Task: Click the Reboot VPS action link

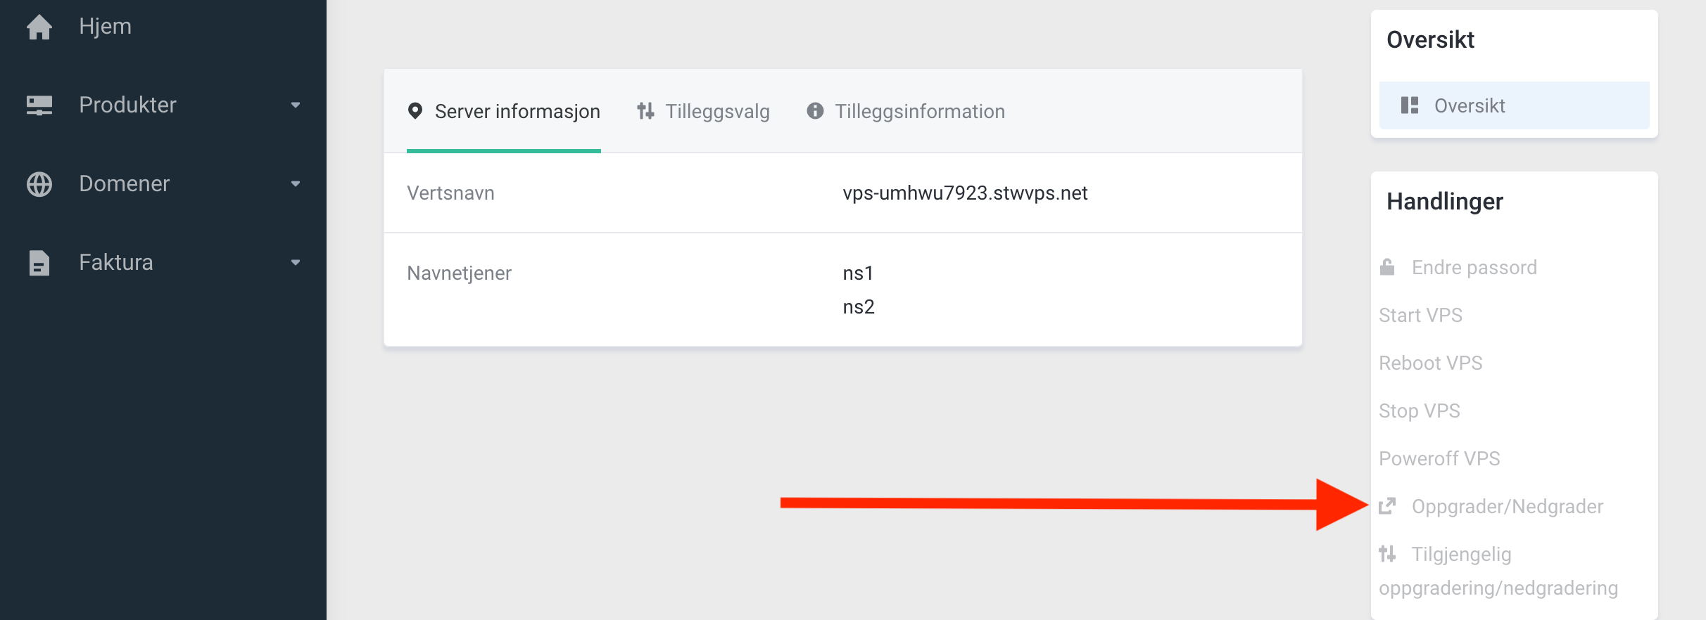Action: tap(1430, 363)
